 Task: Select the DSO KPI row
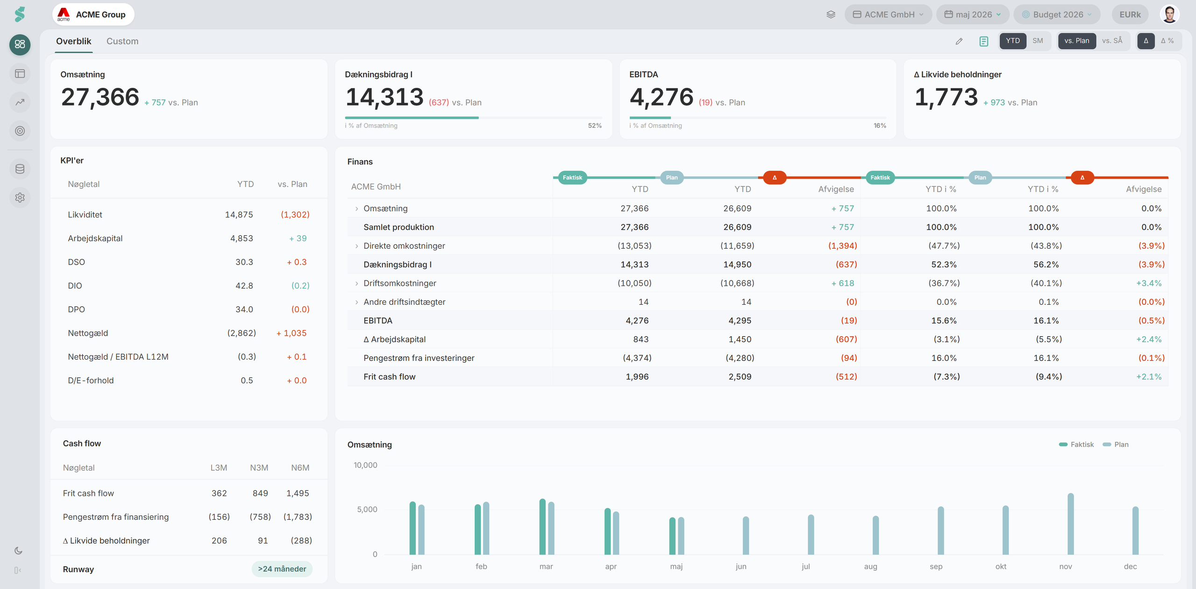pyautogui.click(x=189, y=262)
